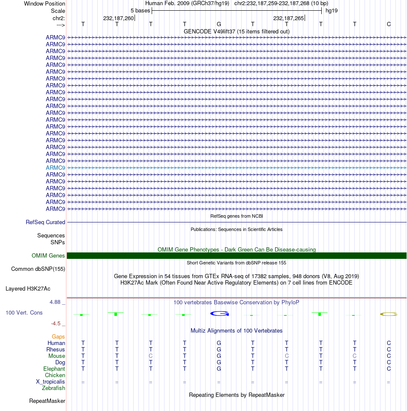Click the chr2: ruler label
This screenshot has height=411, width=407.
59,18
